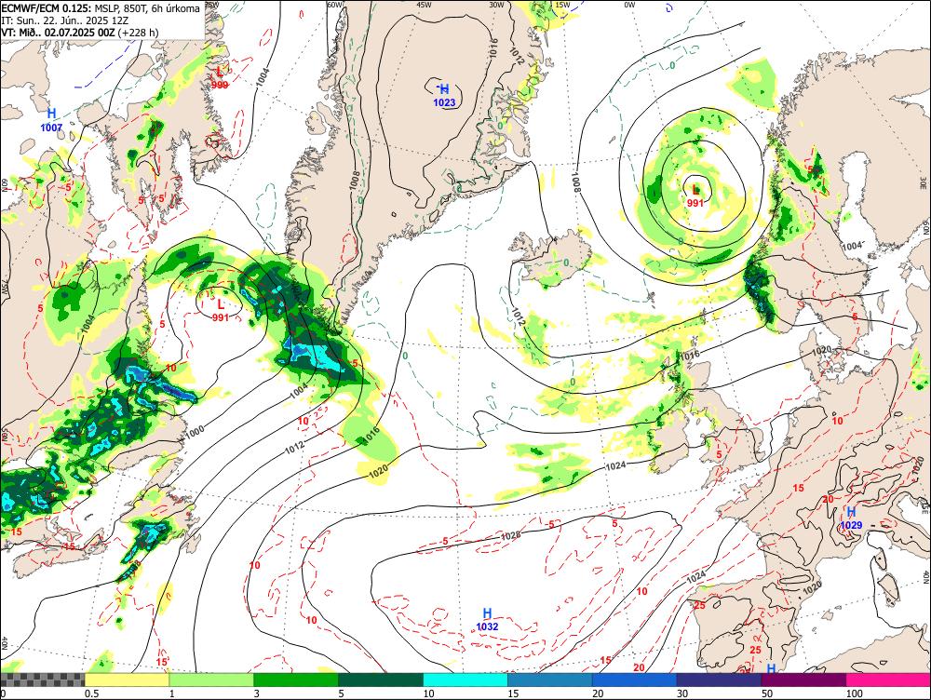Click the 1004 isobar label over Finland
The image size is (931, 700).
click(852, 246)
